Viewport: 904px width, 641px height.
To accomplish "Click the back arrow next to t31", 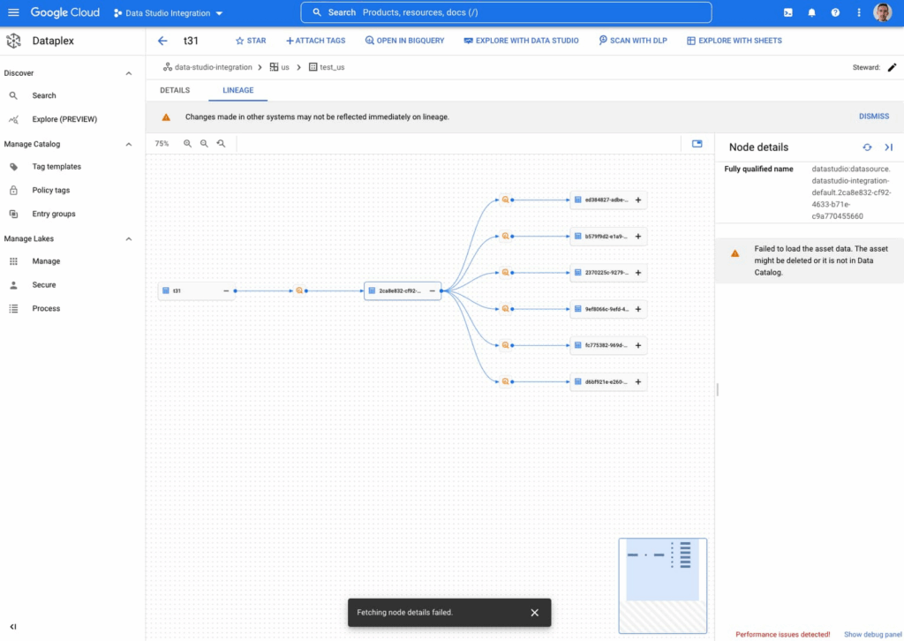I will 162,41.
